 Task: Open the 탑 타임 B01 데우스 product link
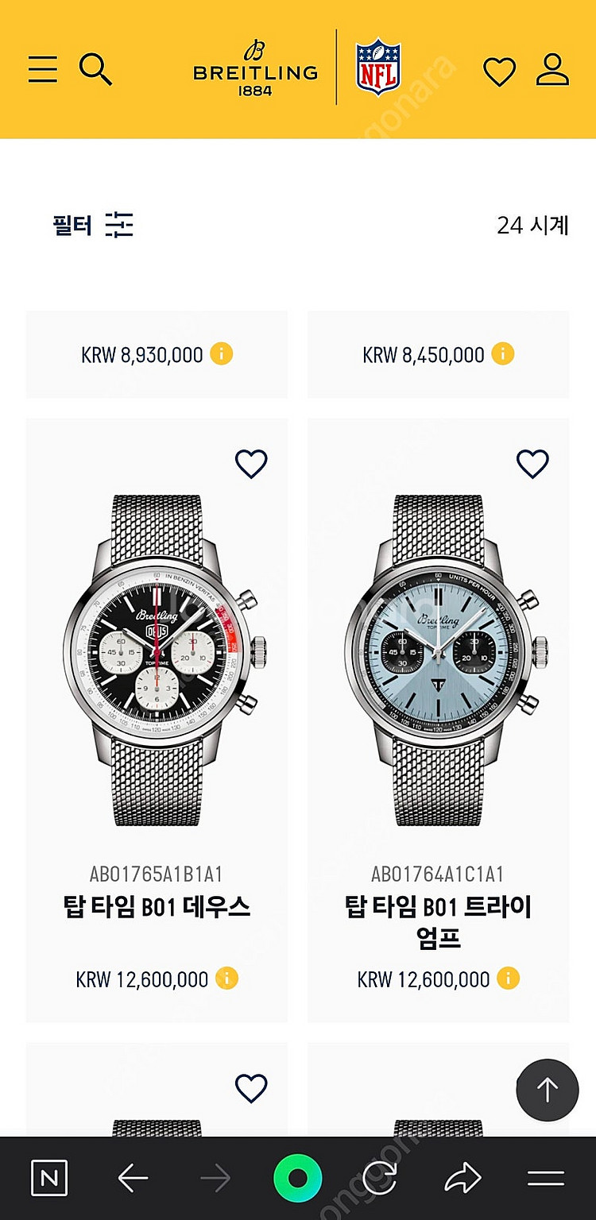[157, 906]
